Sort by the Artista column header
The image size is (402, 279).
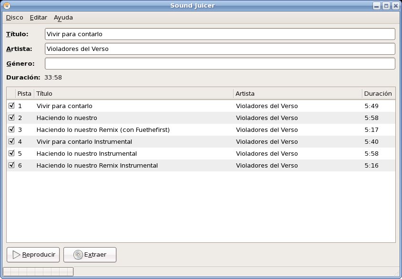coord(297,94)
